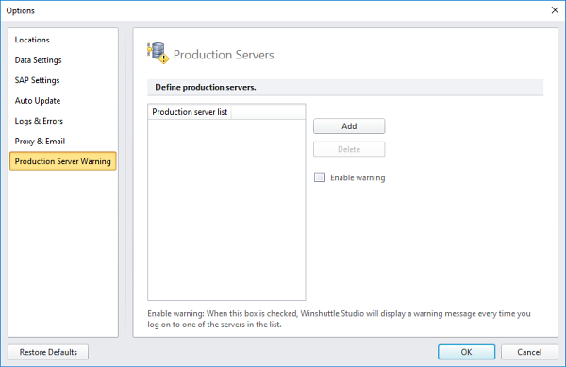Go to SAP Settings

pos(37,80)
